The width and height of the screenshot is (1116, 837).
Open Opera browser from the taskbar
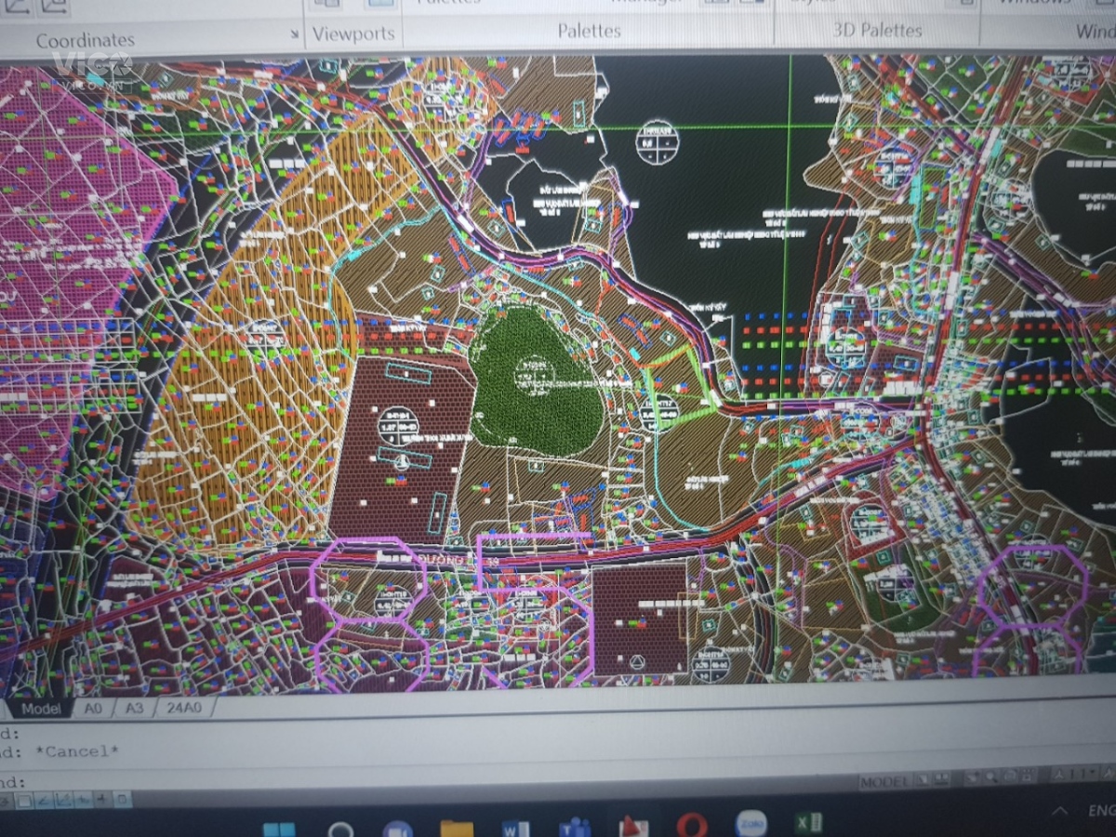(x=692, y=825)
